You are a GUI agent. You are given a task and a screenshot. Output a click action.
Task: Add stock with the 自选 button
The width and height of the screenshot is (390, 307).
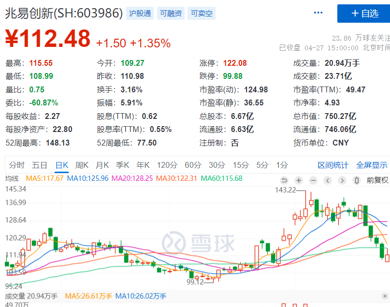pos(363,13)
